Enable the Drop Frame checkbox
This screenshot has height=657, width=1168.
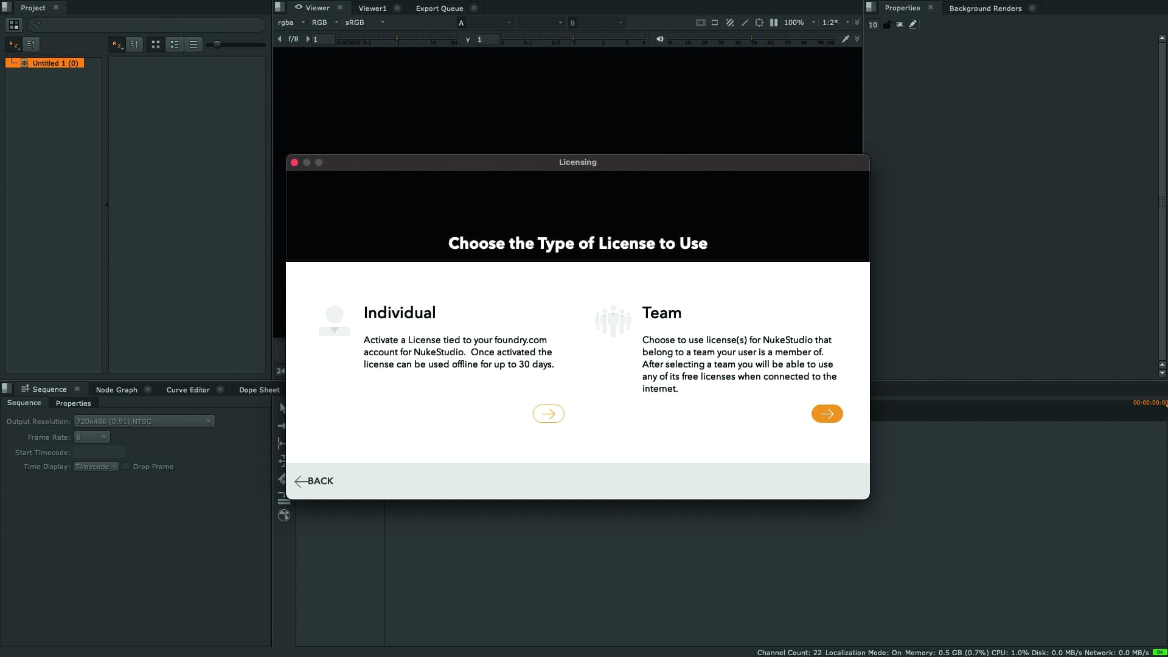point(125,467)
